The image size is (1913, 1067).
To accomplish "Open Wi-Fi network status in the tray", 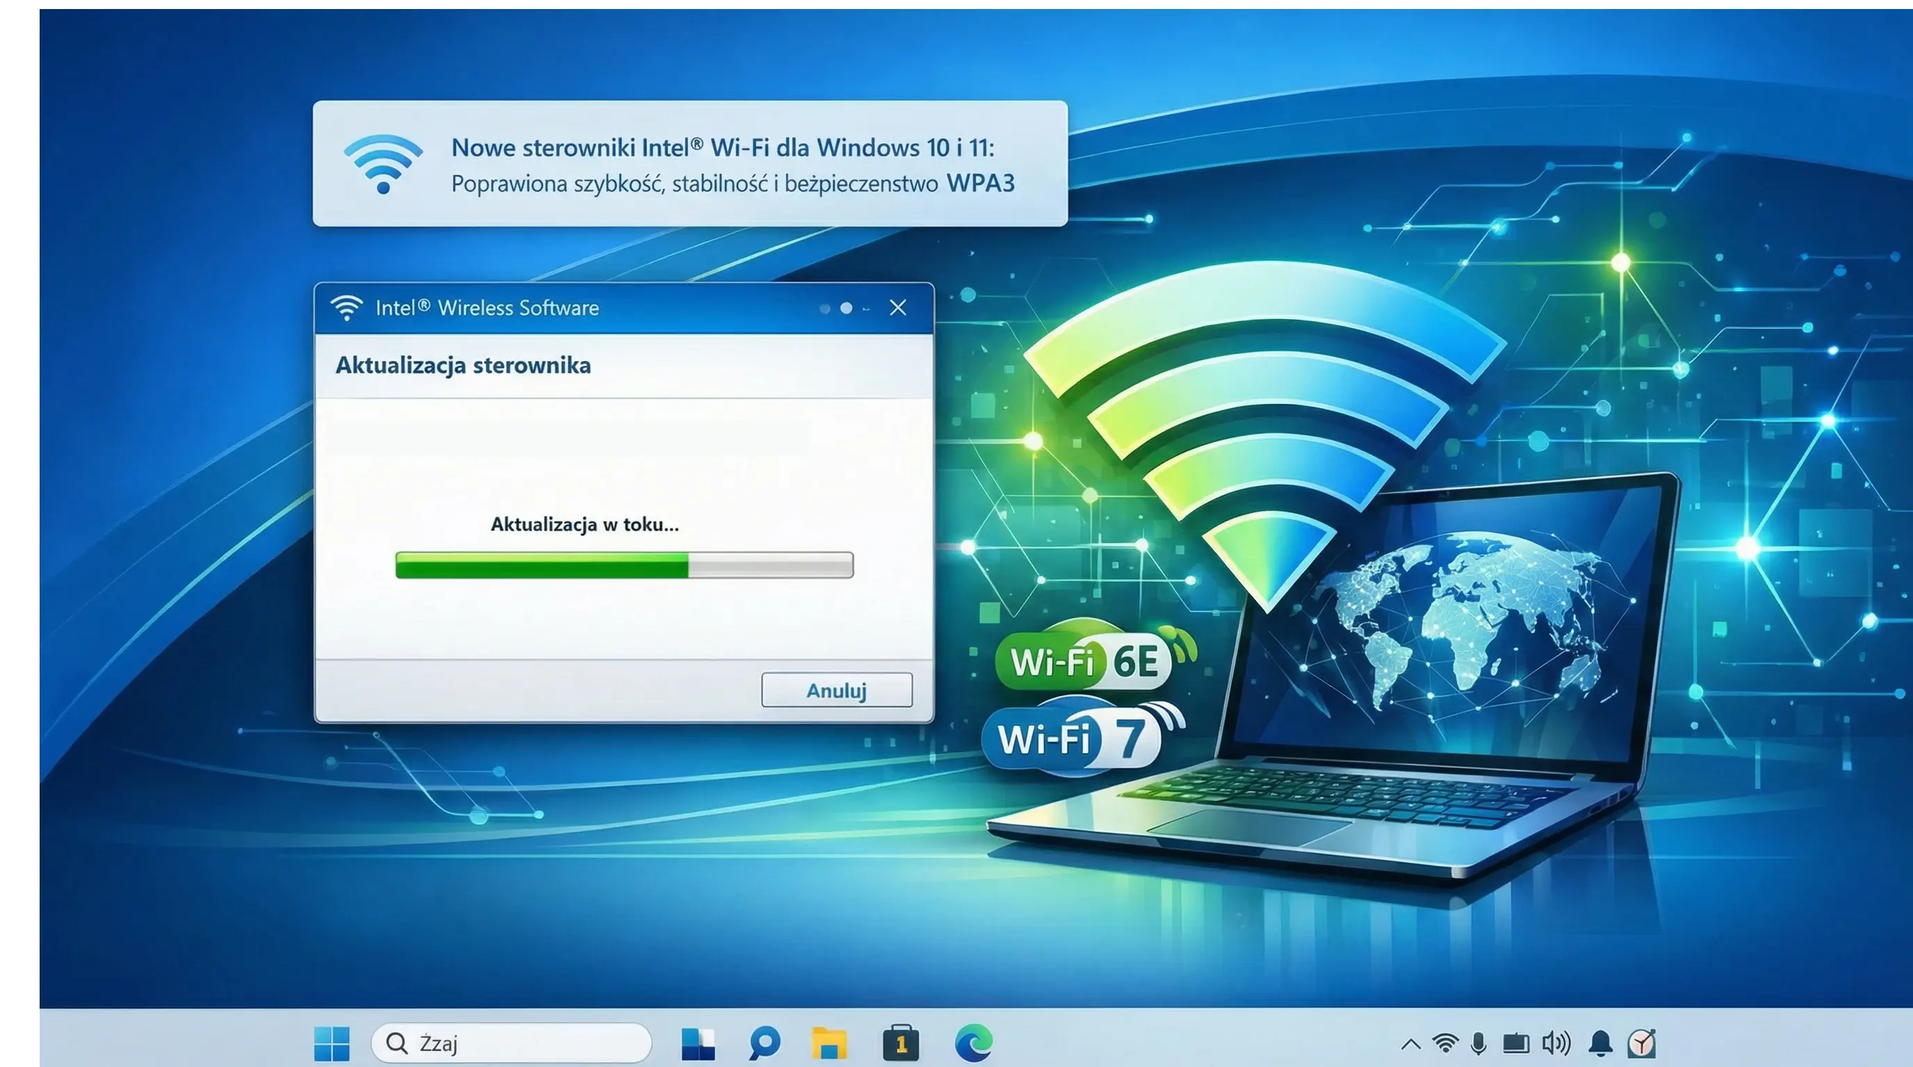I will [1444, 1043].
